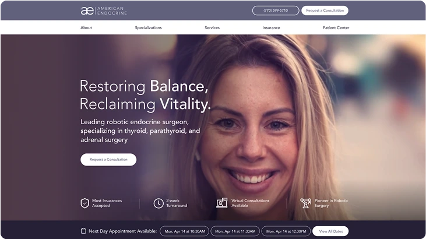Click the header Request a Consultation button
Image resolution: width=426 pixels, height=239 pixels.
[x=325, y=10]
